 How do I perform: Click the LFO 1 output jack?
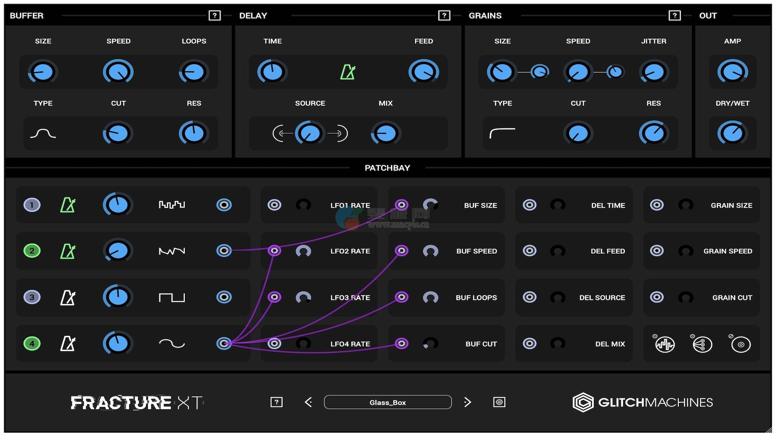point(224,205)
